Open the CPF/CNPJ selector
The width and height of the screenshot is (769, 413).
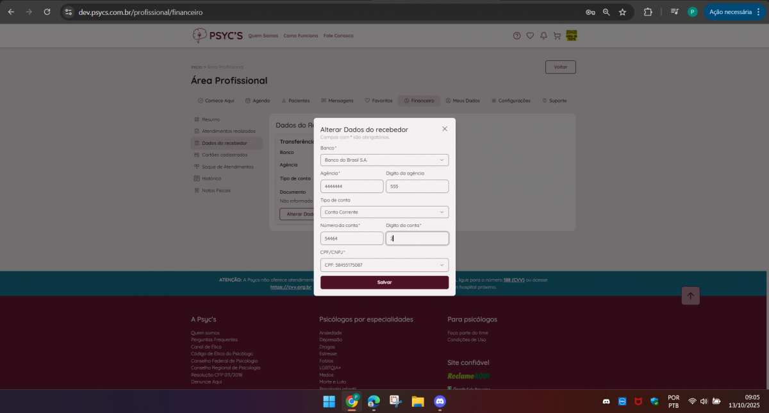pyautogui.click(x=384, y=265)
